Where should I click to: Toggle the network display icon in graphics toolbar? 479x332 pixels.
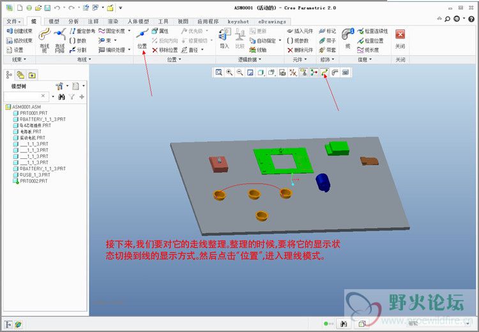pos(314,72)
